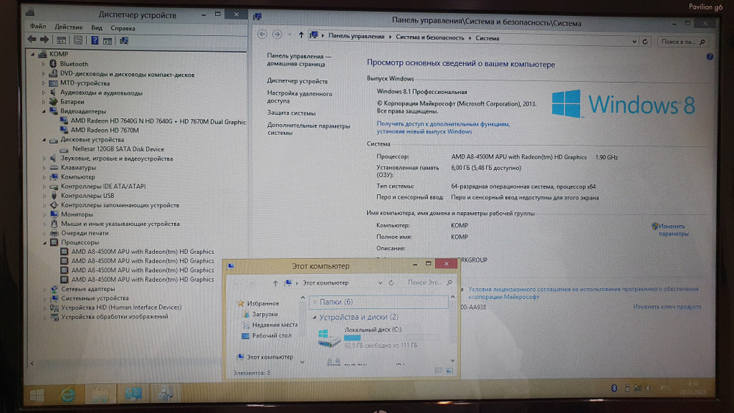
Task: Click refresh icon in System window address bar
Action: pos(645,42)
